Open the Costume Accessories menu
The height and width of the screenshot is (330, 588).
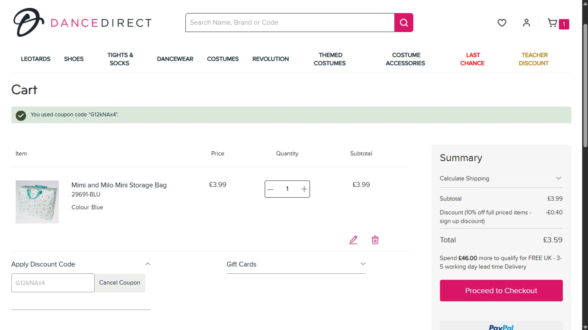[405, 59]
